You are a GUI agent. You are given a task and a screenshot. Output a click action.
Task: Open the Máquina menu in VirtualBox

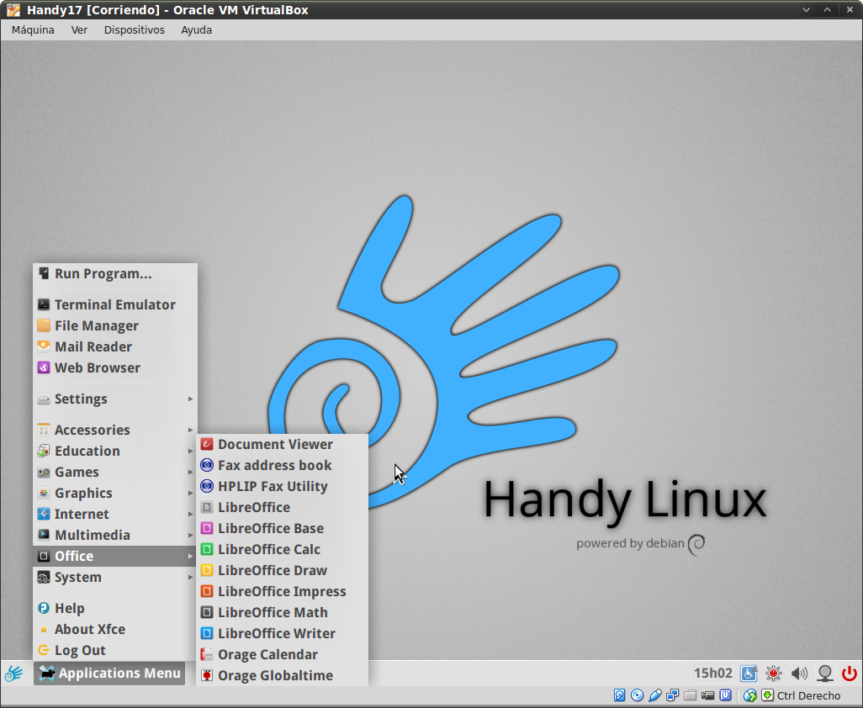click(x=33, y=29)
